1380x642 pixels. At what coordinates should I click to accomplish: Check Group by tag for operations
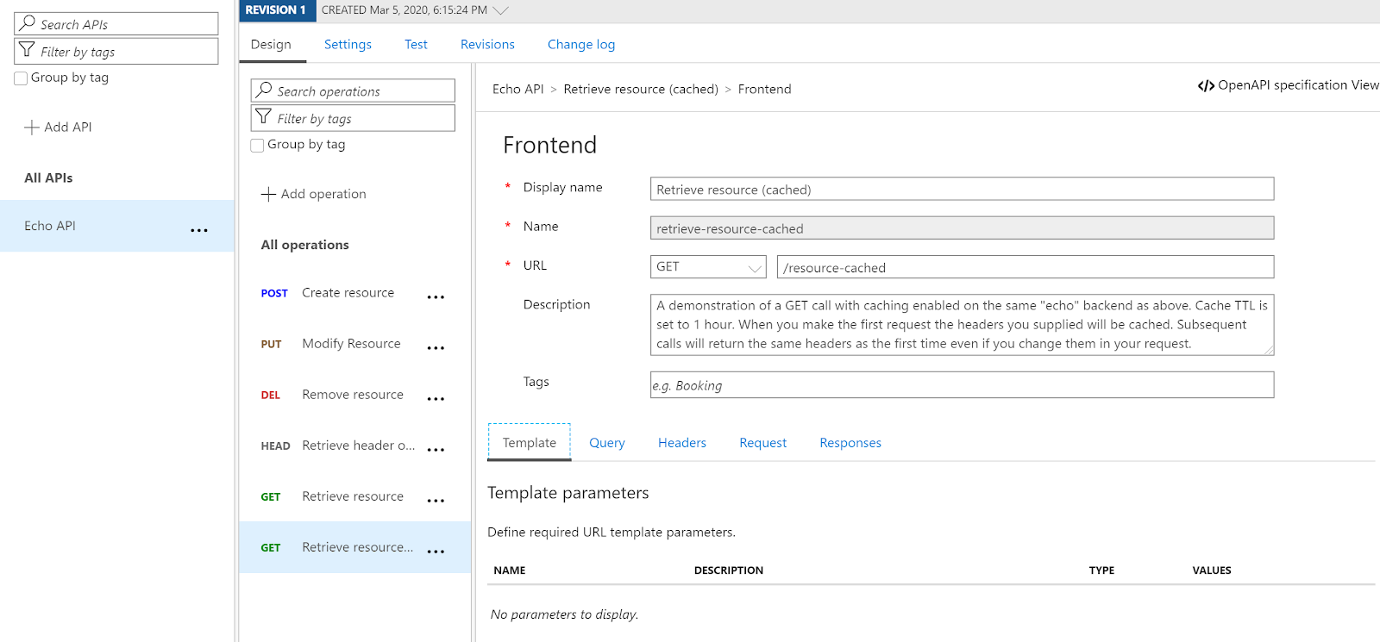(x=257, y=146)
